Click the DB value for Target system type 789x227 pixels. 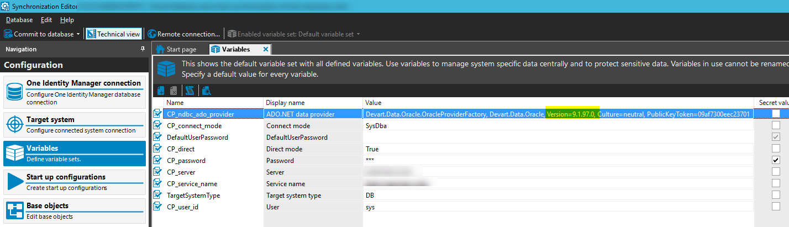coord(558,195)
